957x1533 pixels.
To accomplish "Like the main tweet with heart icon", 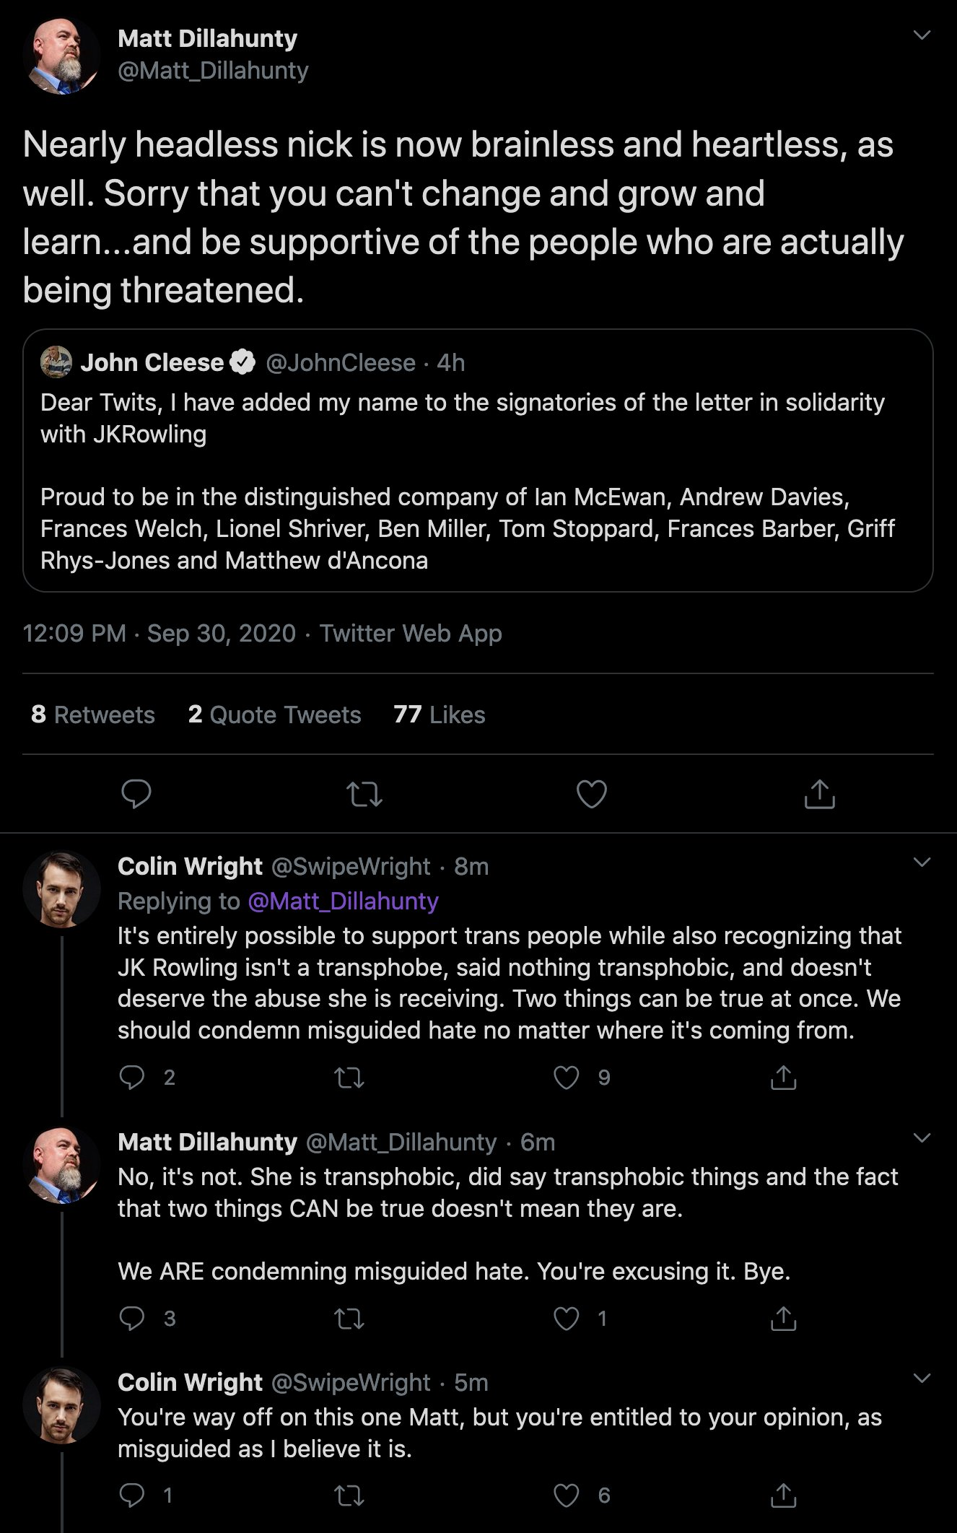I will point(591,794).
